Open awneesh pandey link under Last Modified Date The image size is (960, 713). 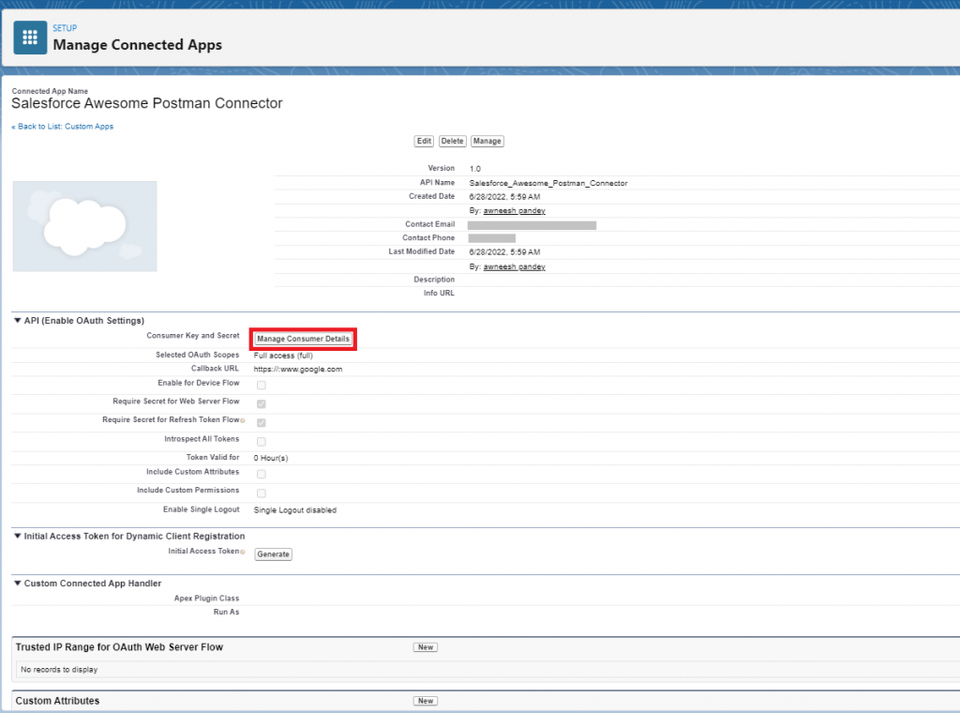pyautogui.click(x=515, y=266)
